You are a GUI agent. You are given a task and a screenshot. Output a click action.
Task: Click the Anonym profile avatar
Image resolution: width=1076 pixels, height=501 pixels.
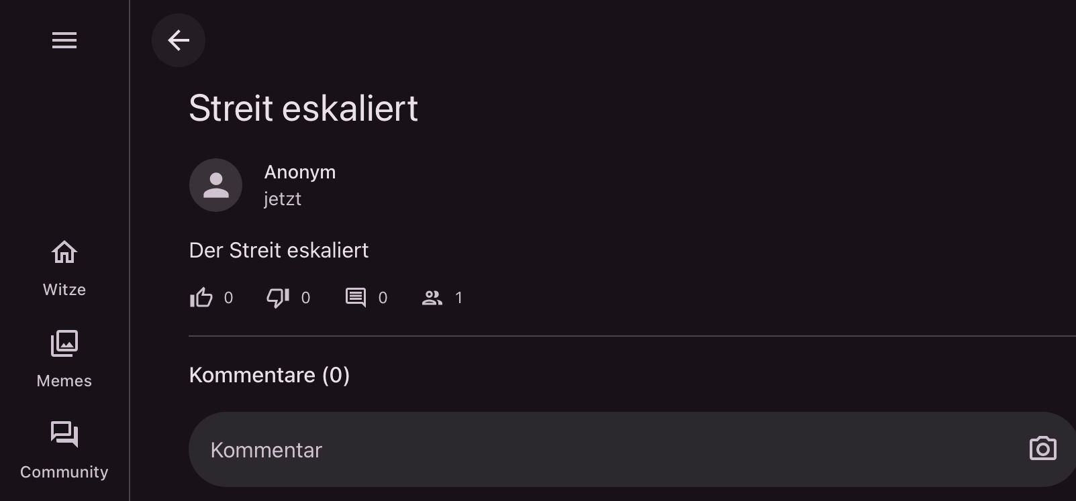click(215, 185)
